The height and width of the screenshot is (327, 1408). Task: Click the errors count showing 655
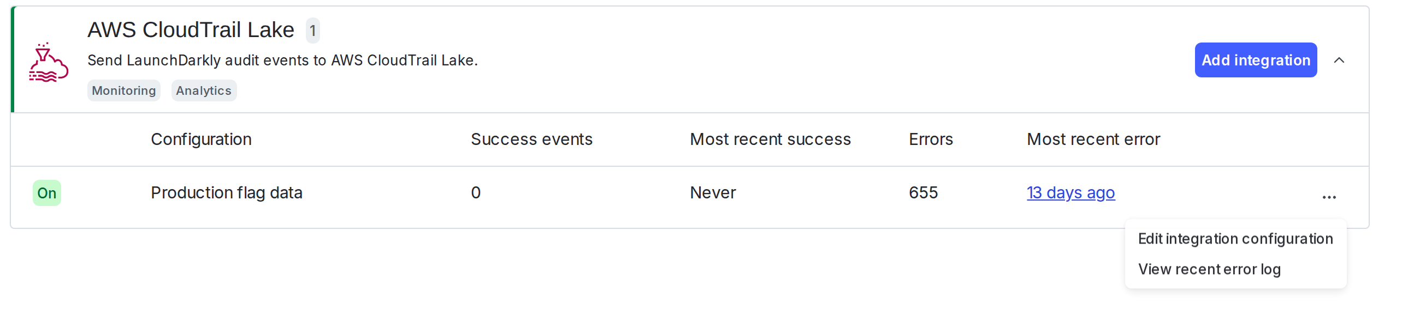click(922, 192)
